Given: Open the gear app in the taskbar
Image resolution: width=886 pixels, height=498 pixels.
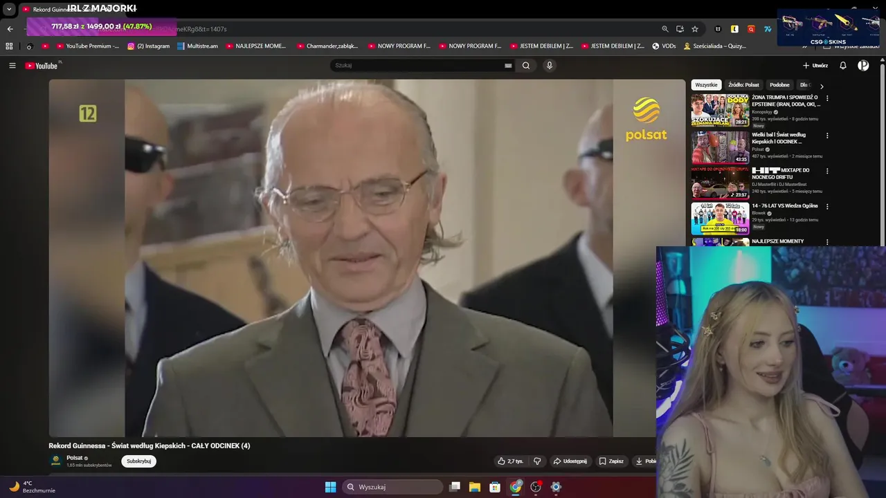Looking at the screenshot, I should [x=556, y=487].
